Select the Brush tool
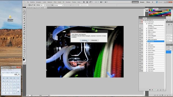 point(24,25)
